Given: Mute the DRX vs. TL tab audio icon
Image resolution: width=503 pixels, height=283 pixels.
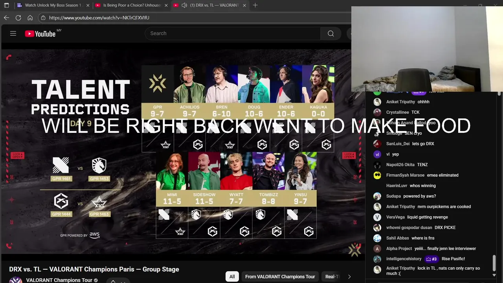Looking at the screenshot, I should 184,6.
